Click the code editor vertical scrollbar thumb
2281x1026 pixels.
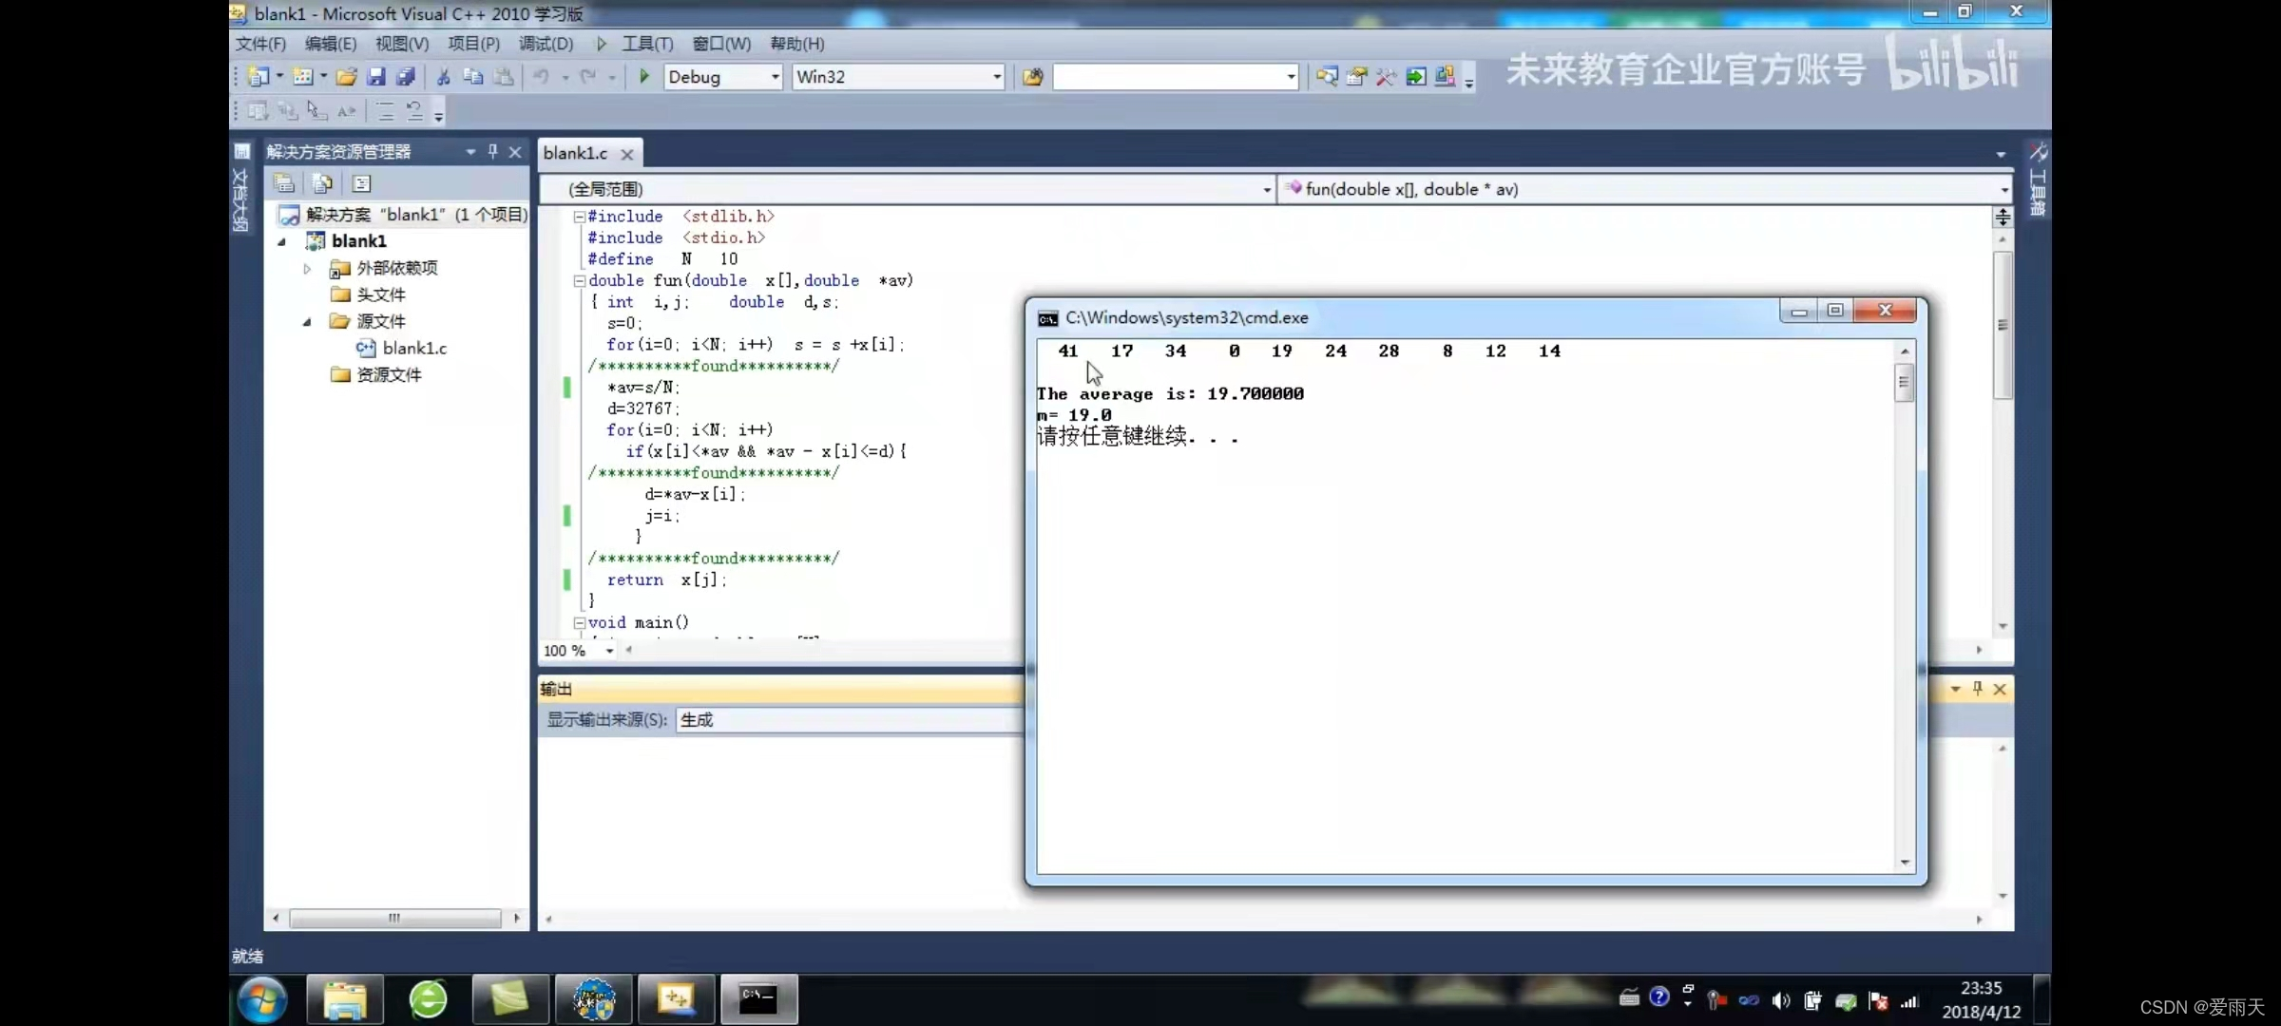click(2003, 325)
